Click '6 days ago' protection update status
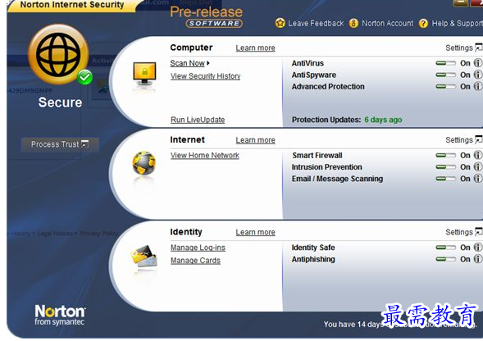The width and height of the screenshot is (483, 341). point(383,120)
